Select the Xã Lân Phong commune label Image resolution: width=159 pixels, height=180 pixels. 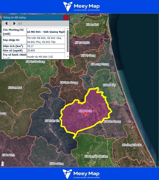pyautogui.click(x=112, y=122)
